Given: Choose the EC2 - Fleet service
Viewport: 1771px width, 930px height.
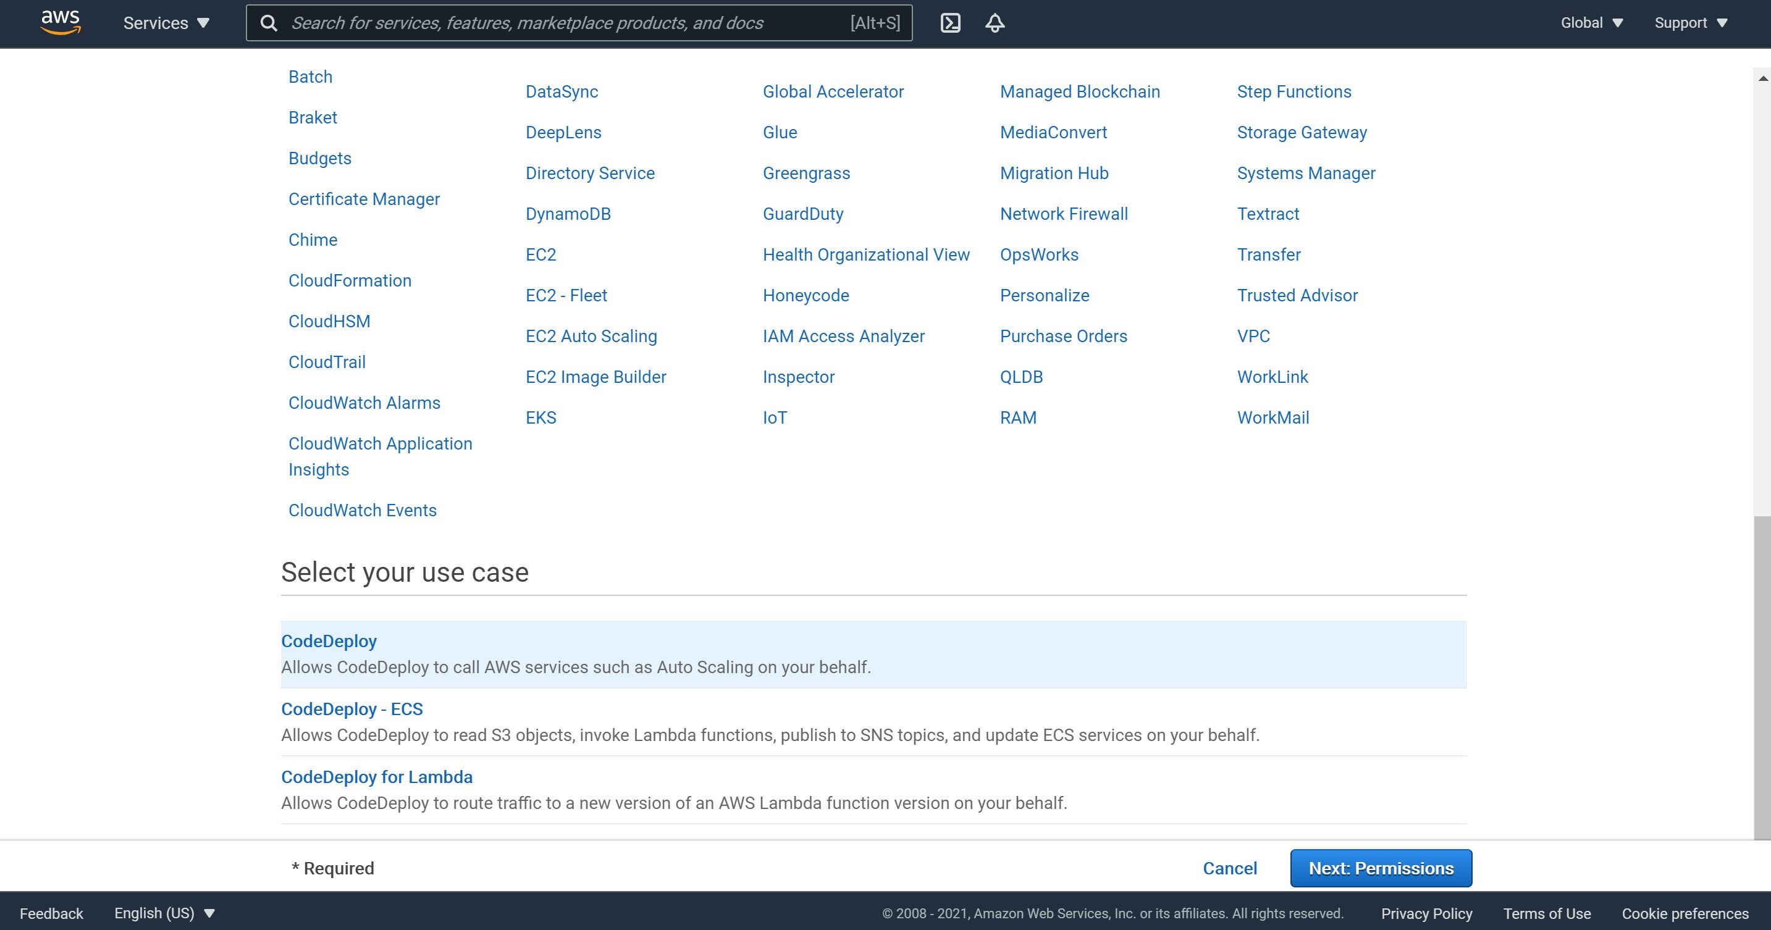Looking at the screenshot, I should pyautogui.click(x=566, y=296).
